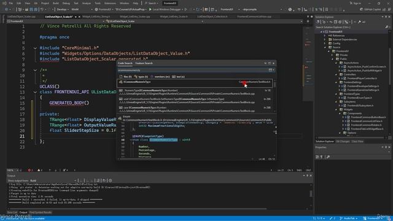
Task: Switch to ListDataObject_Scalar.cpp tab
Action: [x=21, y=17]
